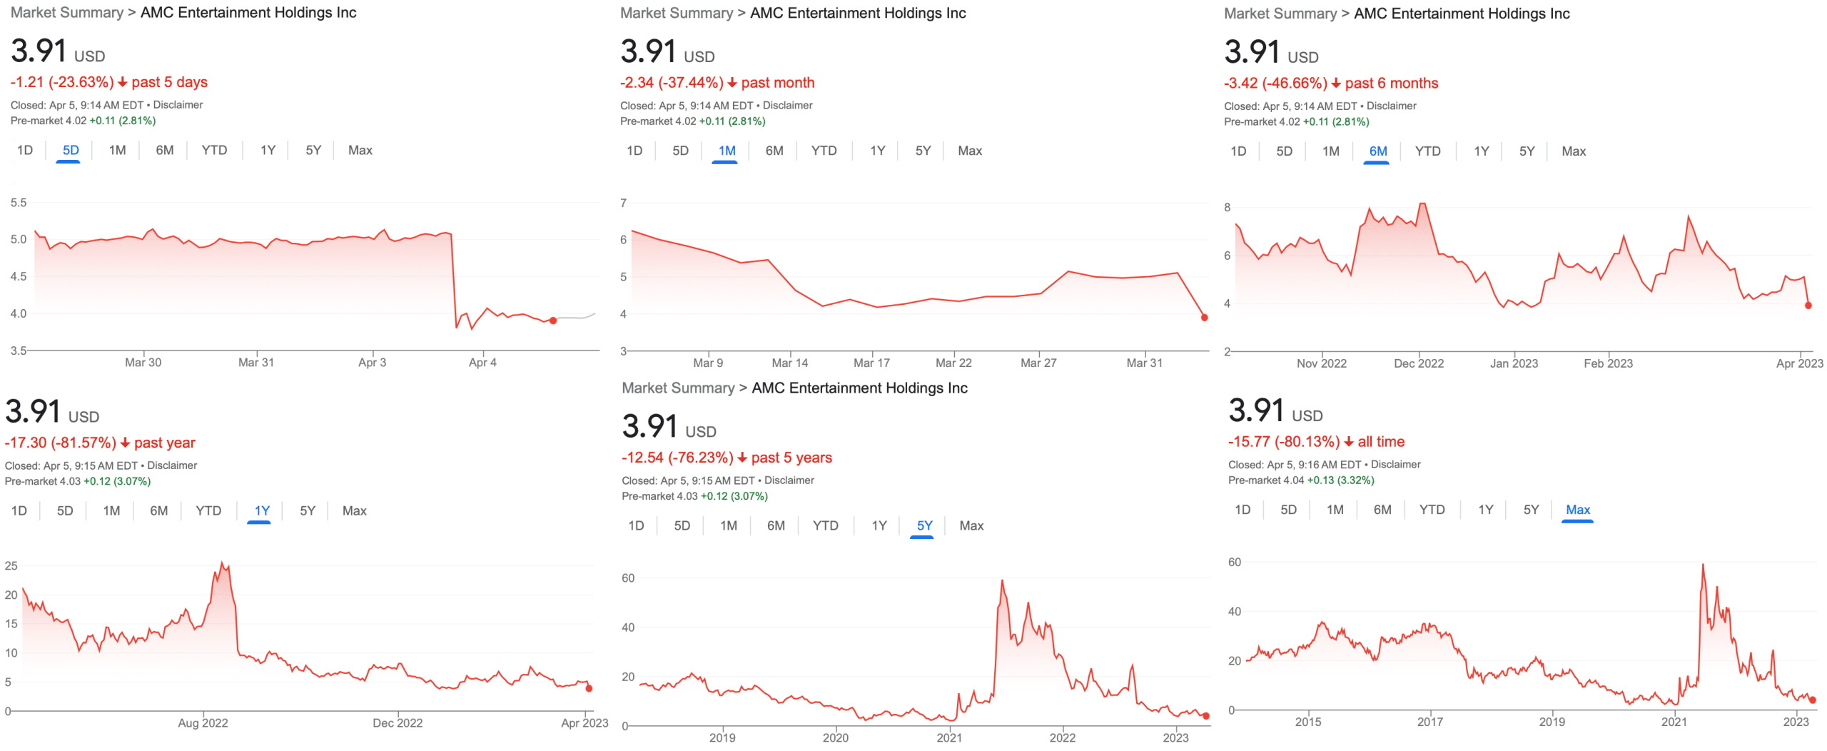Select 1D tab in the past 5 days panel
1827x751 pixels.
pos(25,150)
